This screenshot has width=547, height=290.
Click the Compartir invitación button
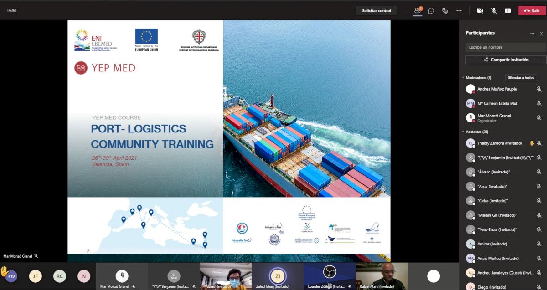(506, 60)
